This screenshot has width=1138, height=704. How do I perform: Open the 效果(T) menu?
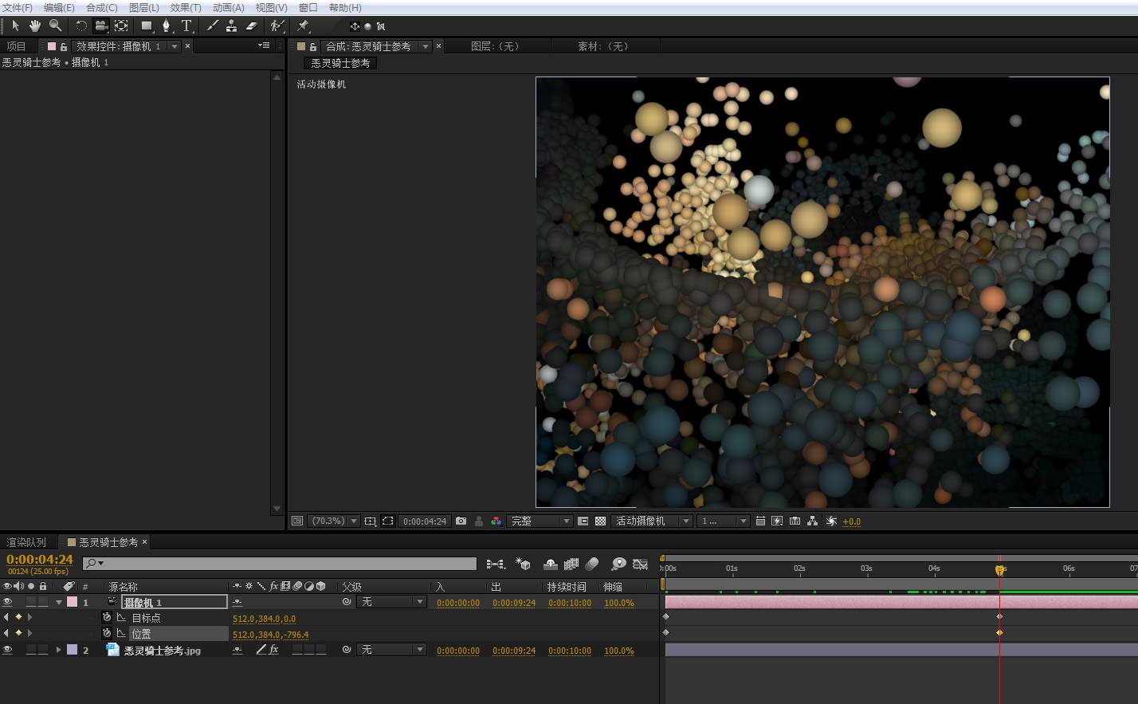185,7
